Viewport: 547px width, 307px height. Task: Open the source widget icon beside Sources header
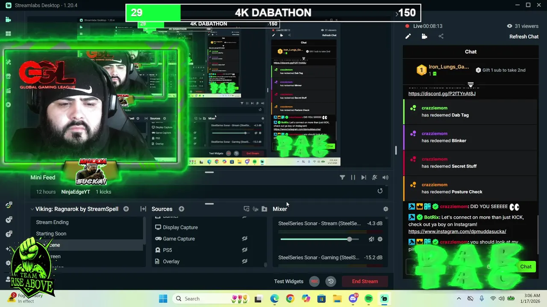[x=247, y=209]
